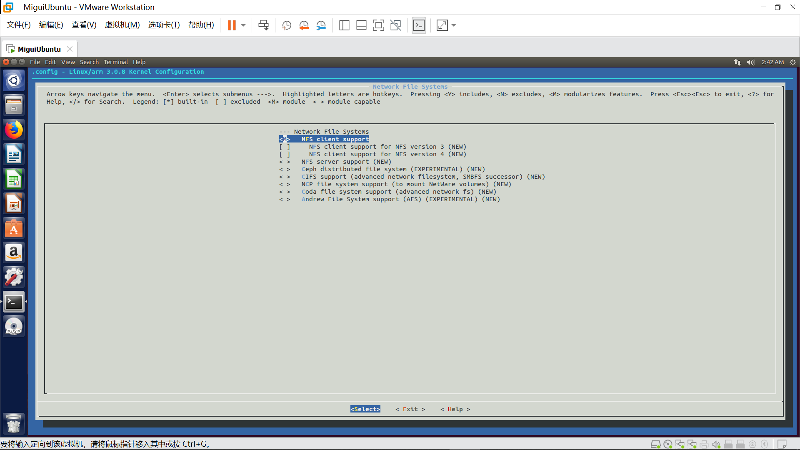Click the VMware pause virtual machine icon
The image size is (800, 450).
(232, 25)
